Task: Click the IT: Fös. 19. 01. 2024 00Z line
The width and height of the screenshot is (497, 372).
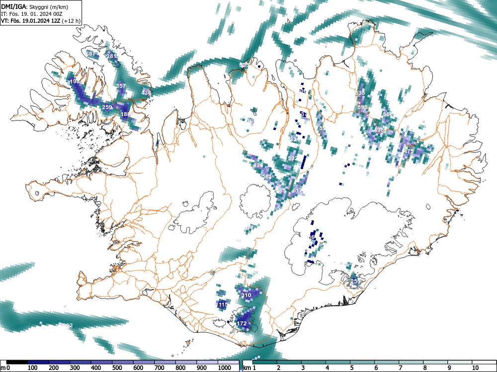Action: (33, 14)
